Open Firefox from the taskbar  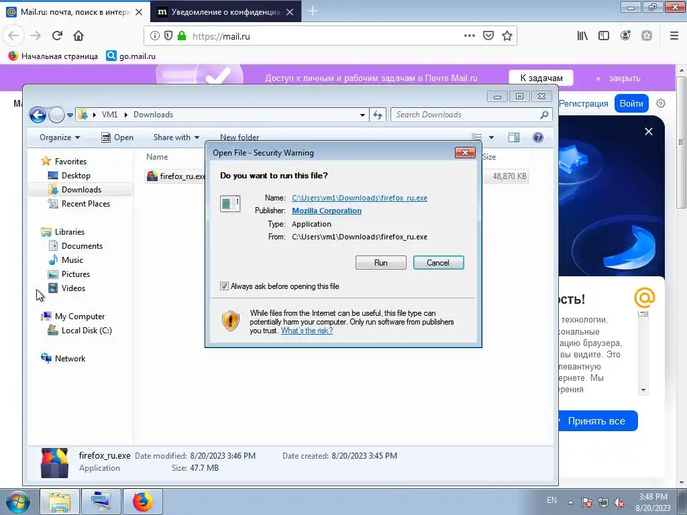coord(143,502)
